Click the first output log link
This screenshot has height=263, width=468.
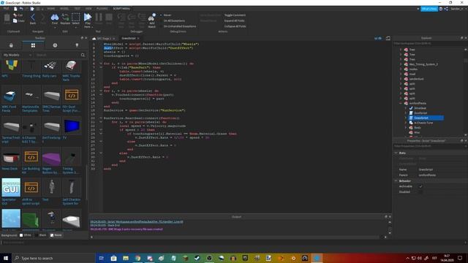pos(137,221)
